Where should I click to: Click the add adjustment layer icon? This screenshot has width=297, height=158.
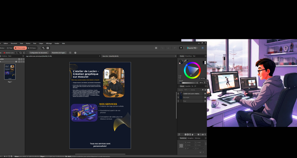click(192, 134)
